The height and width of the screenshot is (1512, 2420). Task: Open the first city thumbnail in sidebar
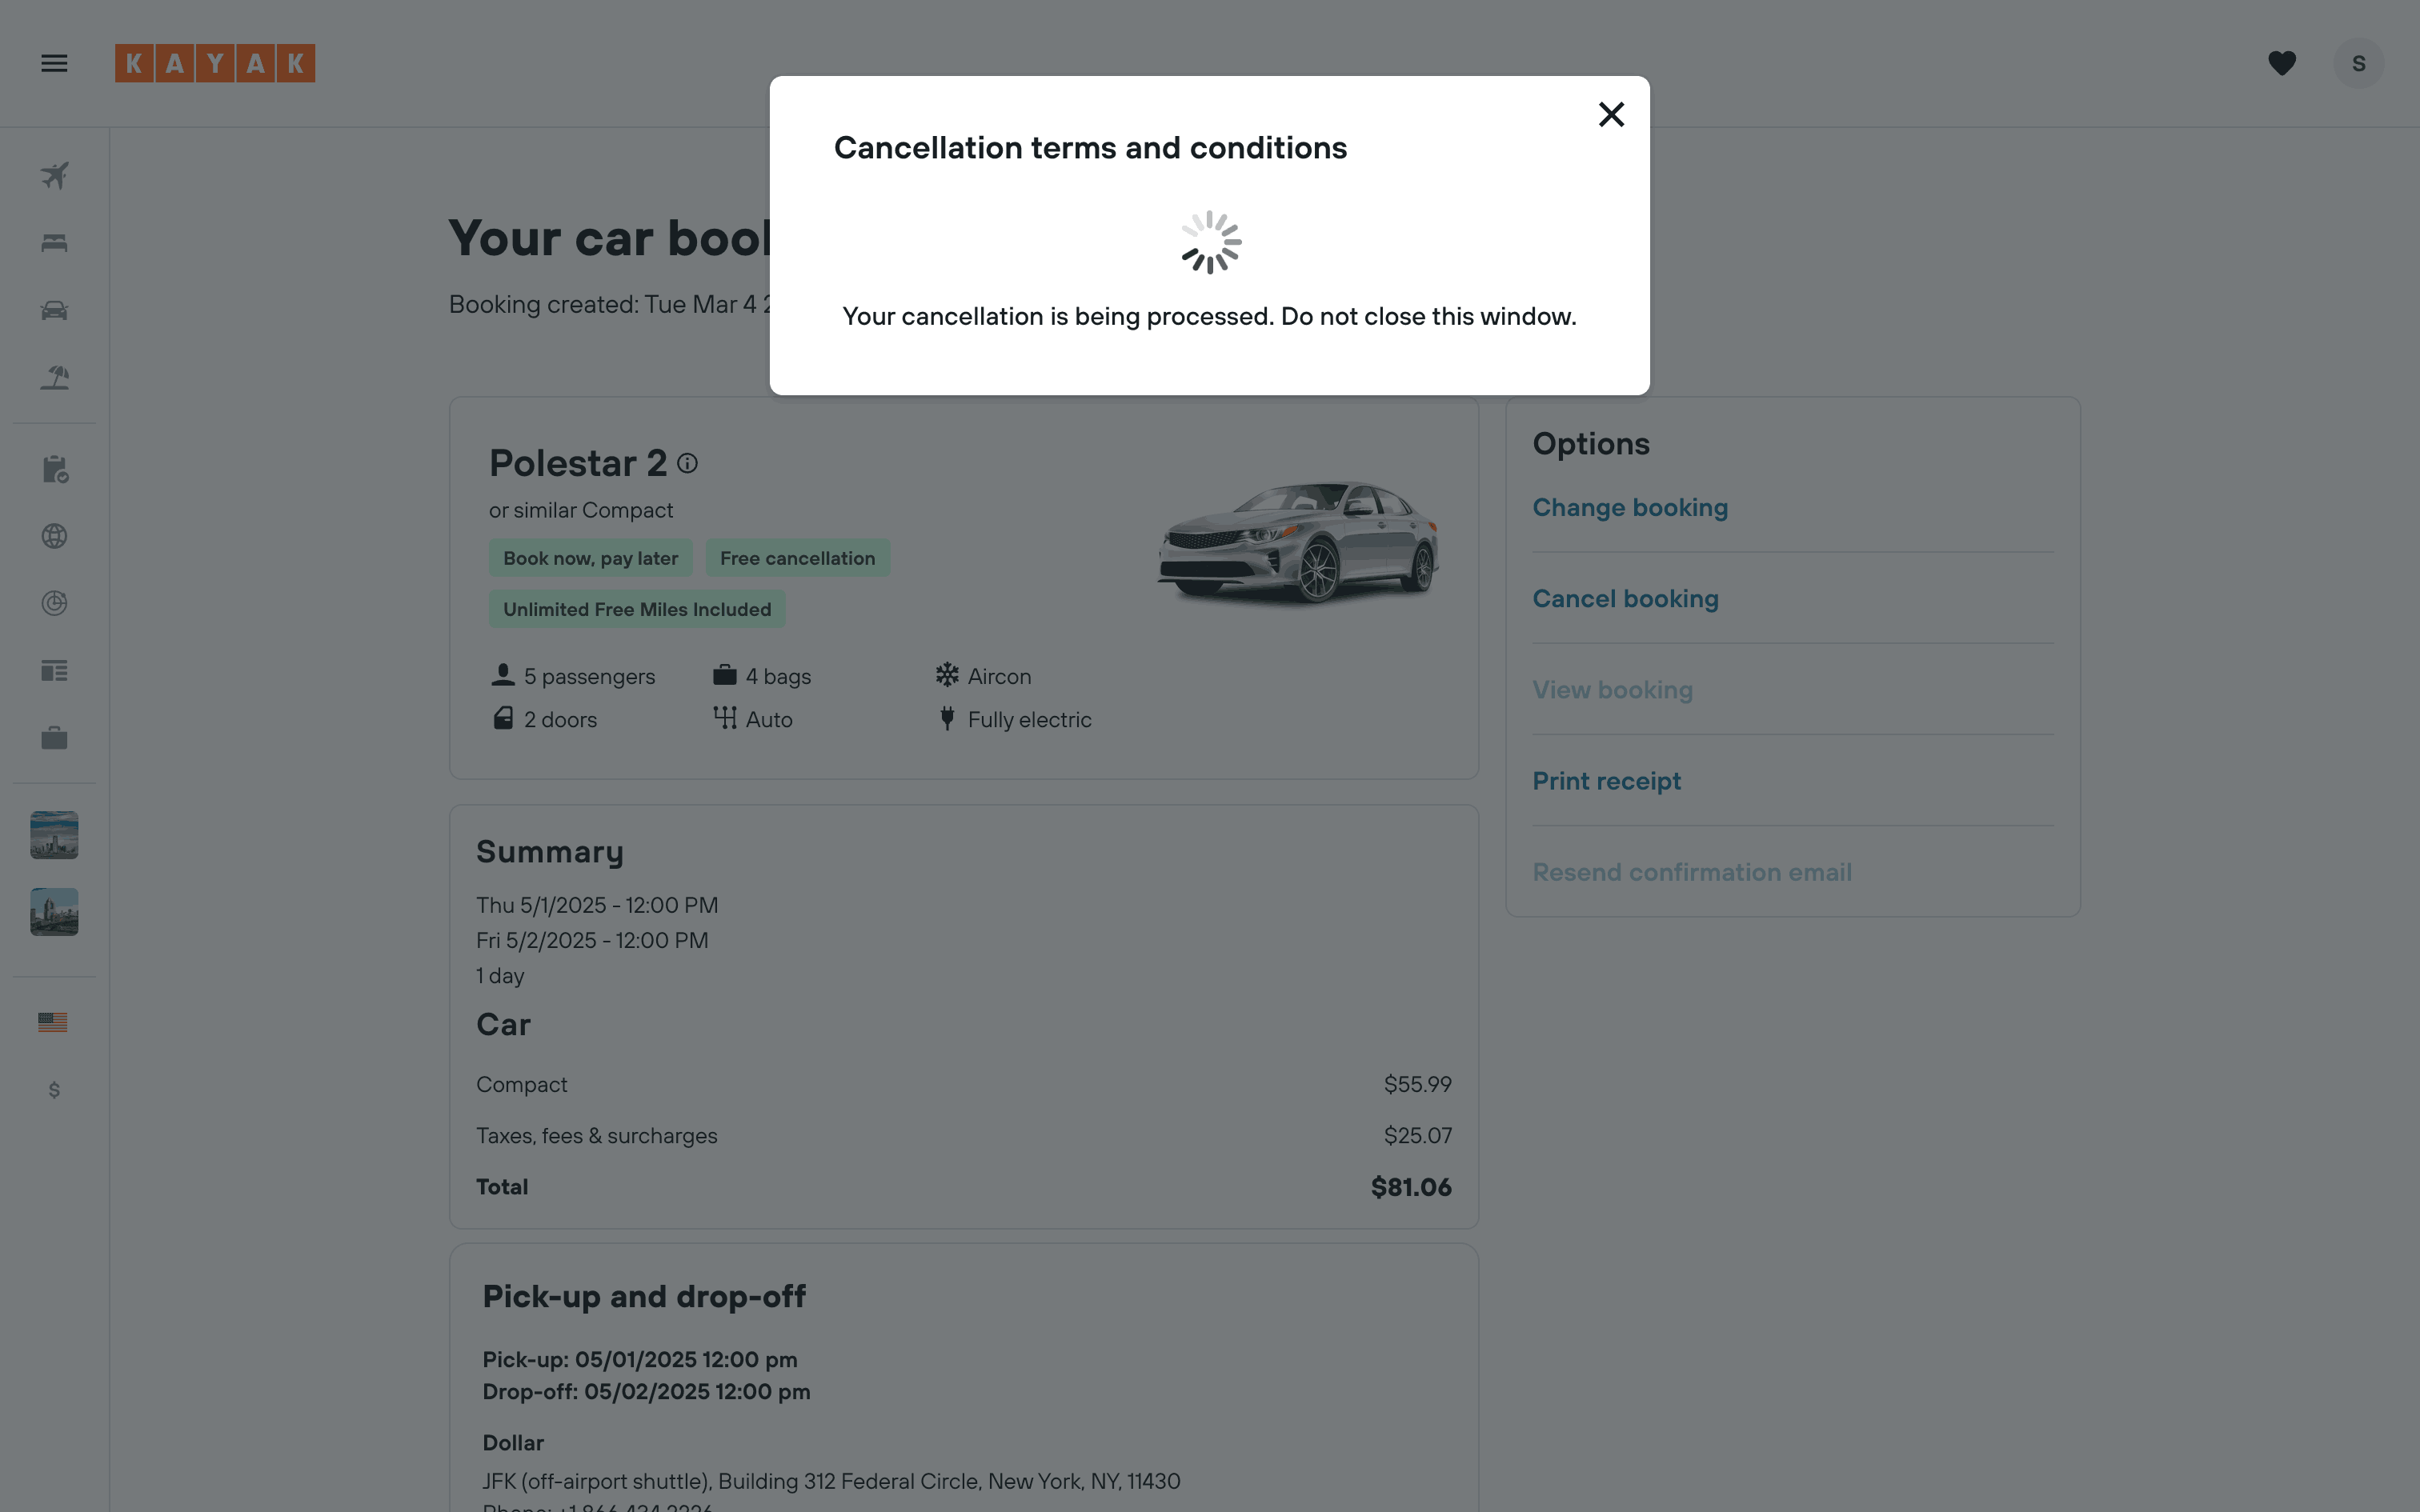(x=54, y=835)
